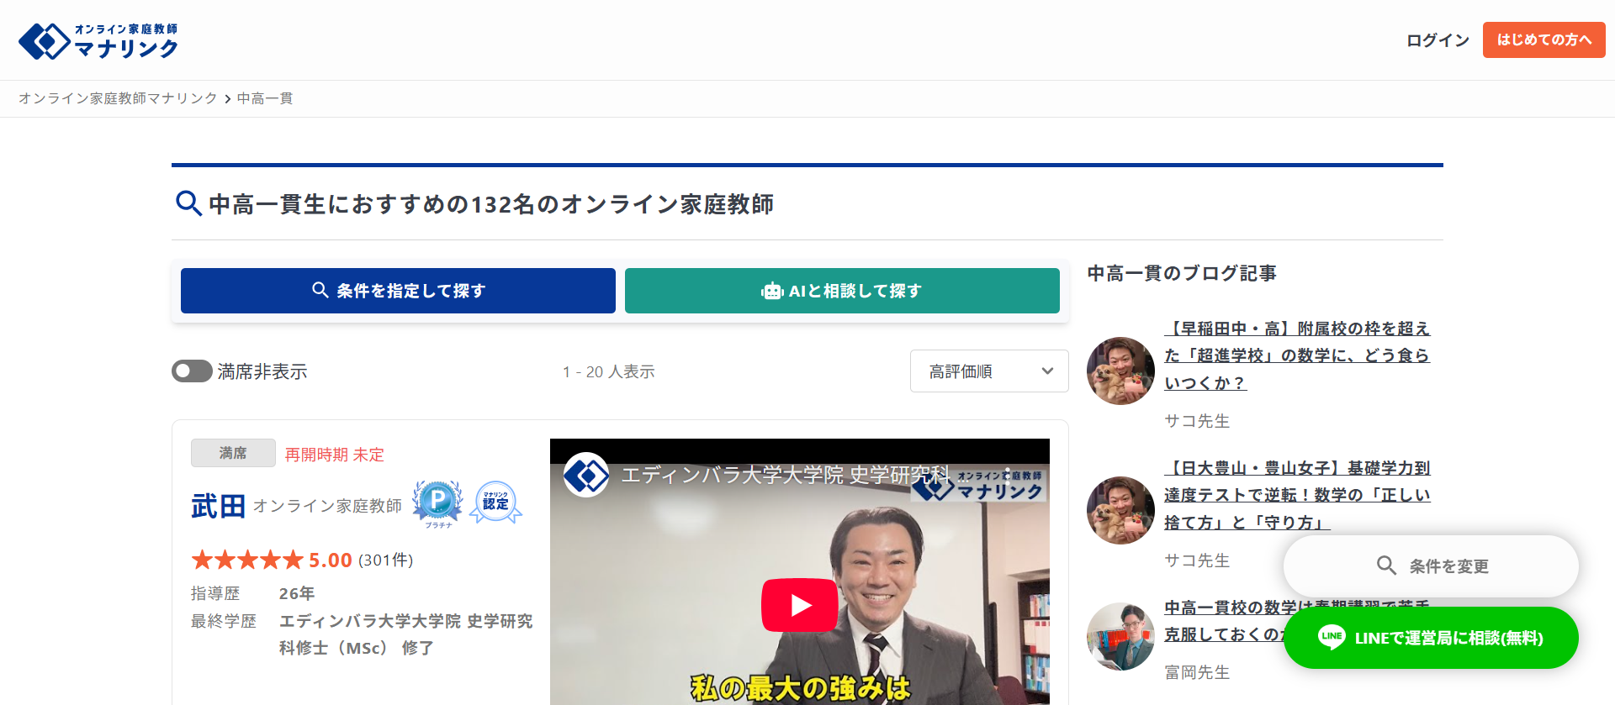Click the LINE icon in the green button
Screen dimensions: 1615x705
[1332, 637]
